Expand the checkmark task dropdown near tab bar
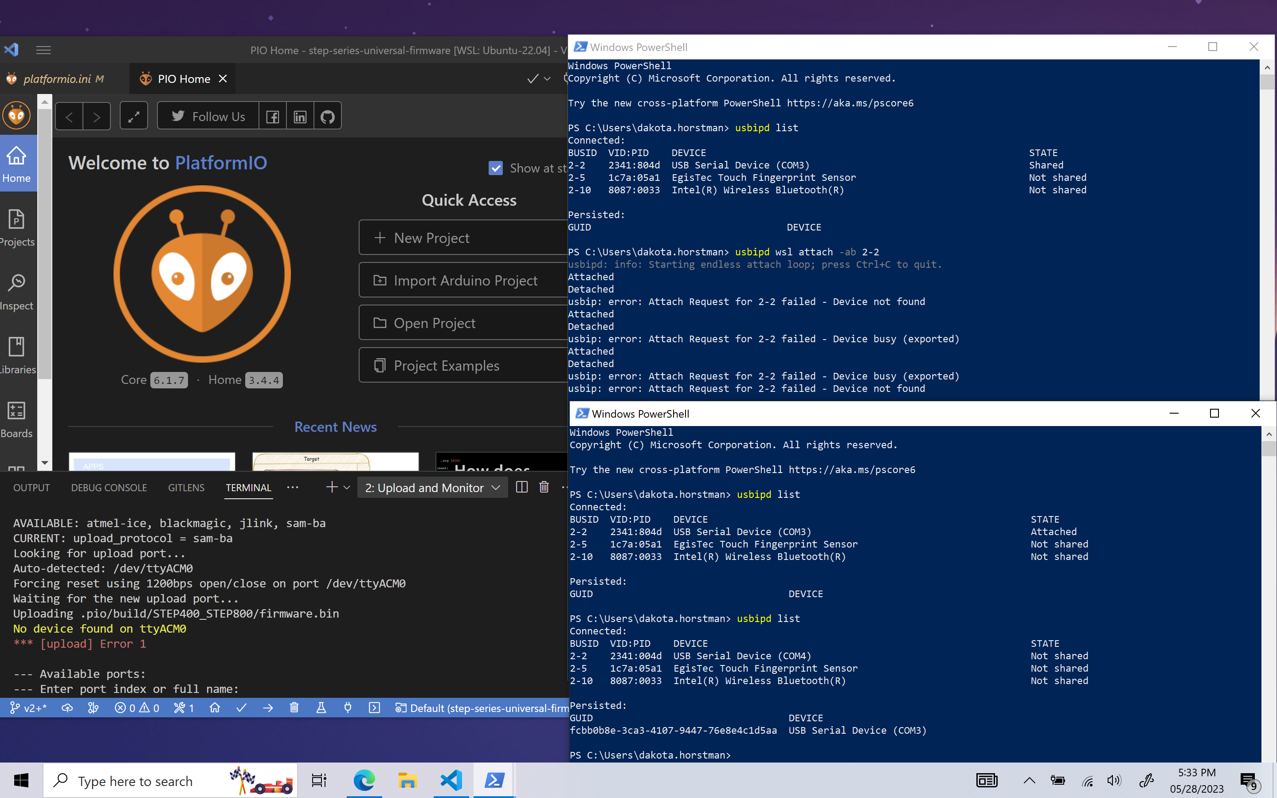 click(547, 78)
